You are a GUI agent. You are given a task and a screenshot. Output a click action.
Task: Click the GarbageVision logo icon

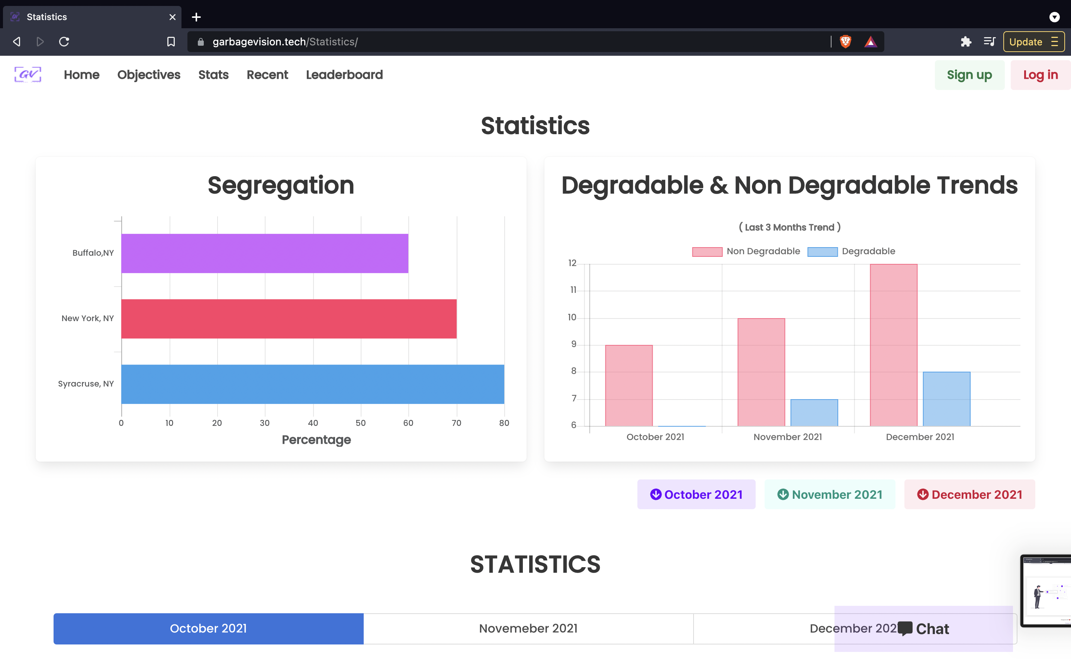[x=28, y=74]
